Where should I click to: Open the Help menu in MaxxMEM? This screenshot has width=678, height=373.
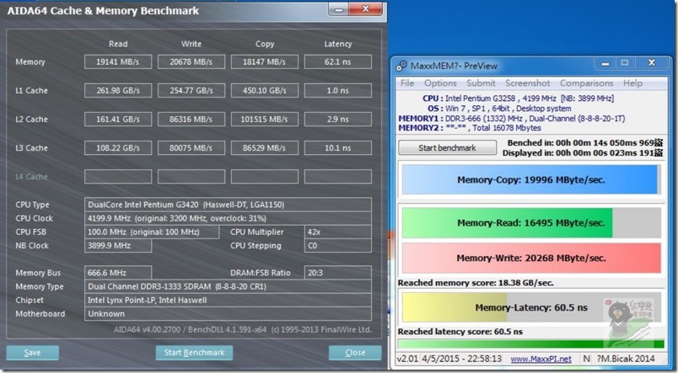(632, 83)
